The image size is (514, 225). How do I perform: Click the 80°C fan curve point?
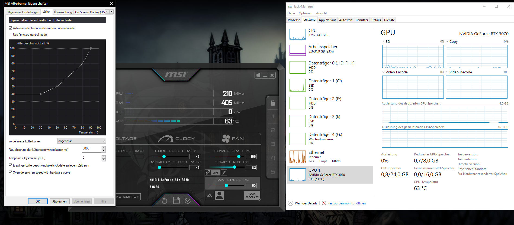click(x=82, y=63)
